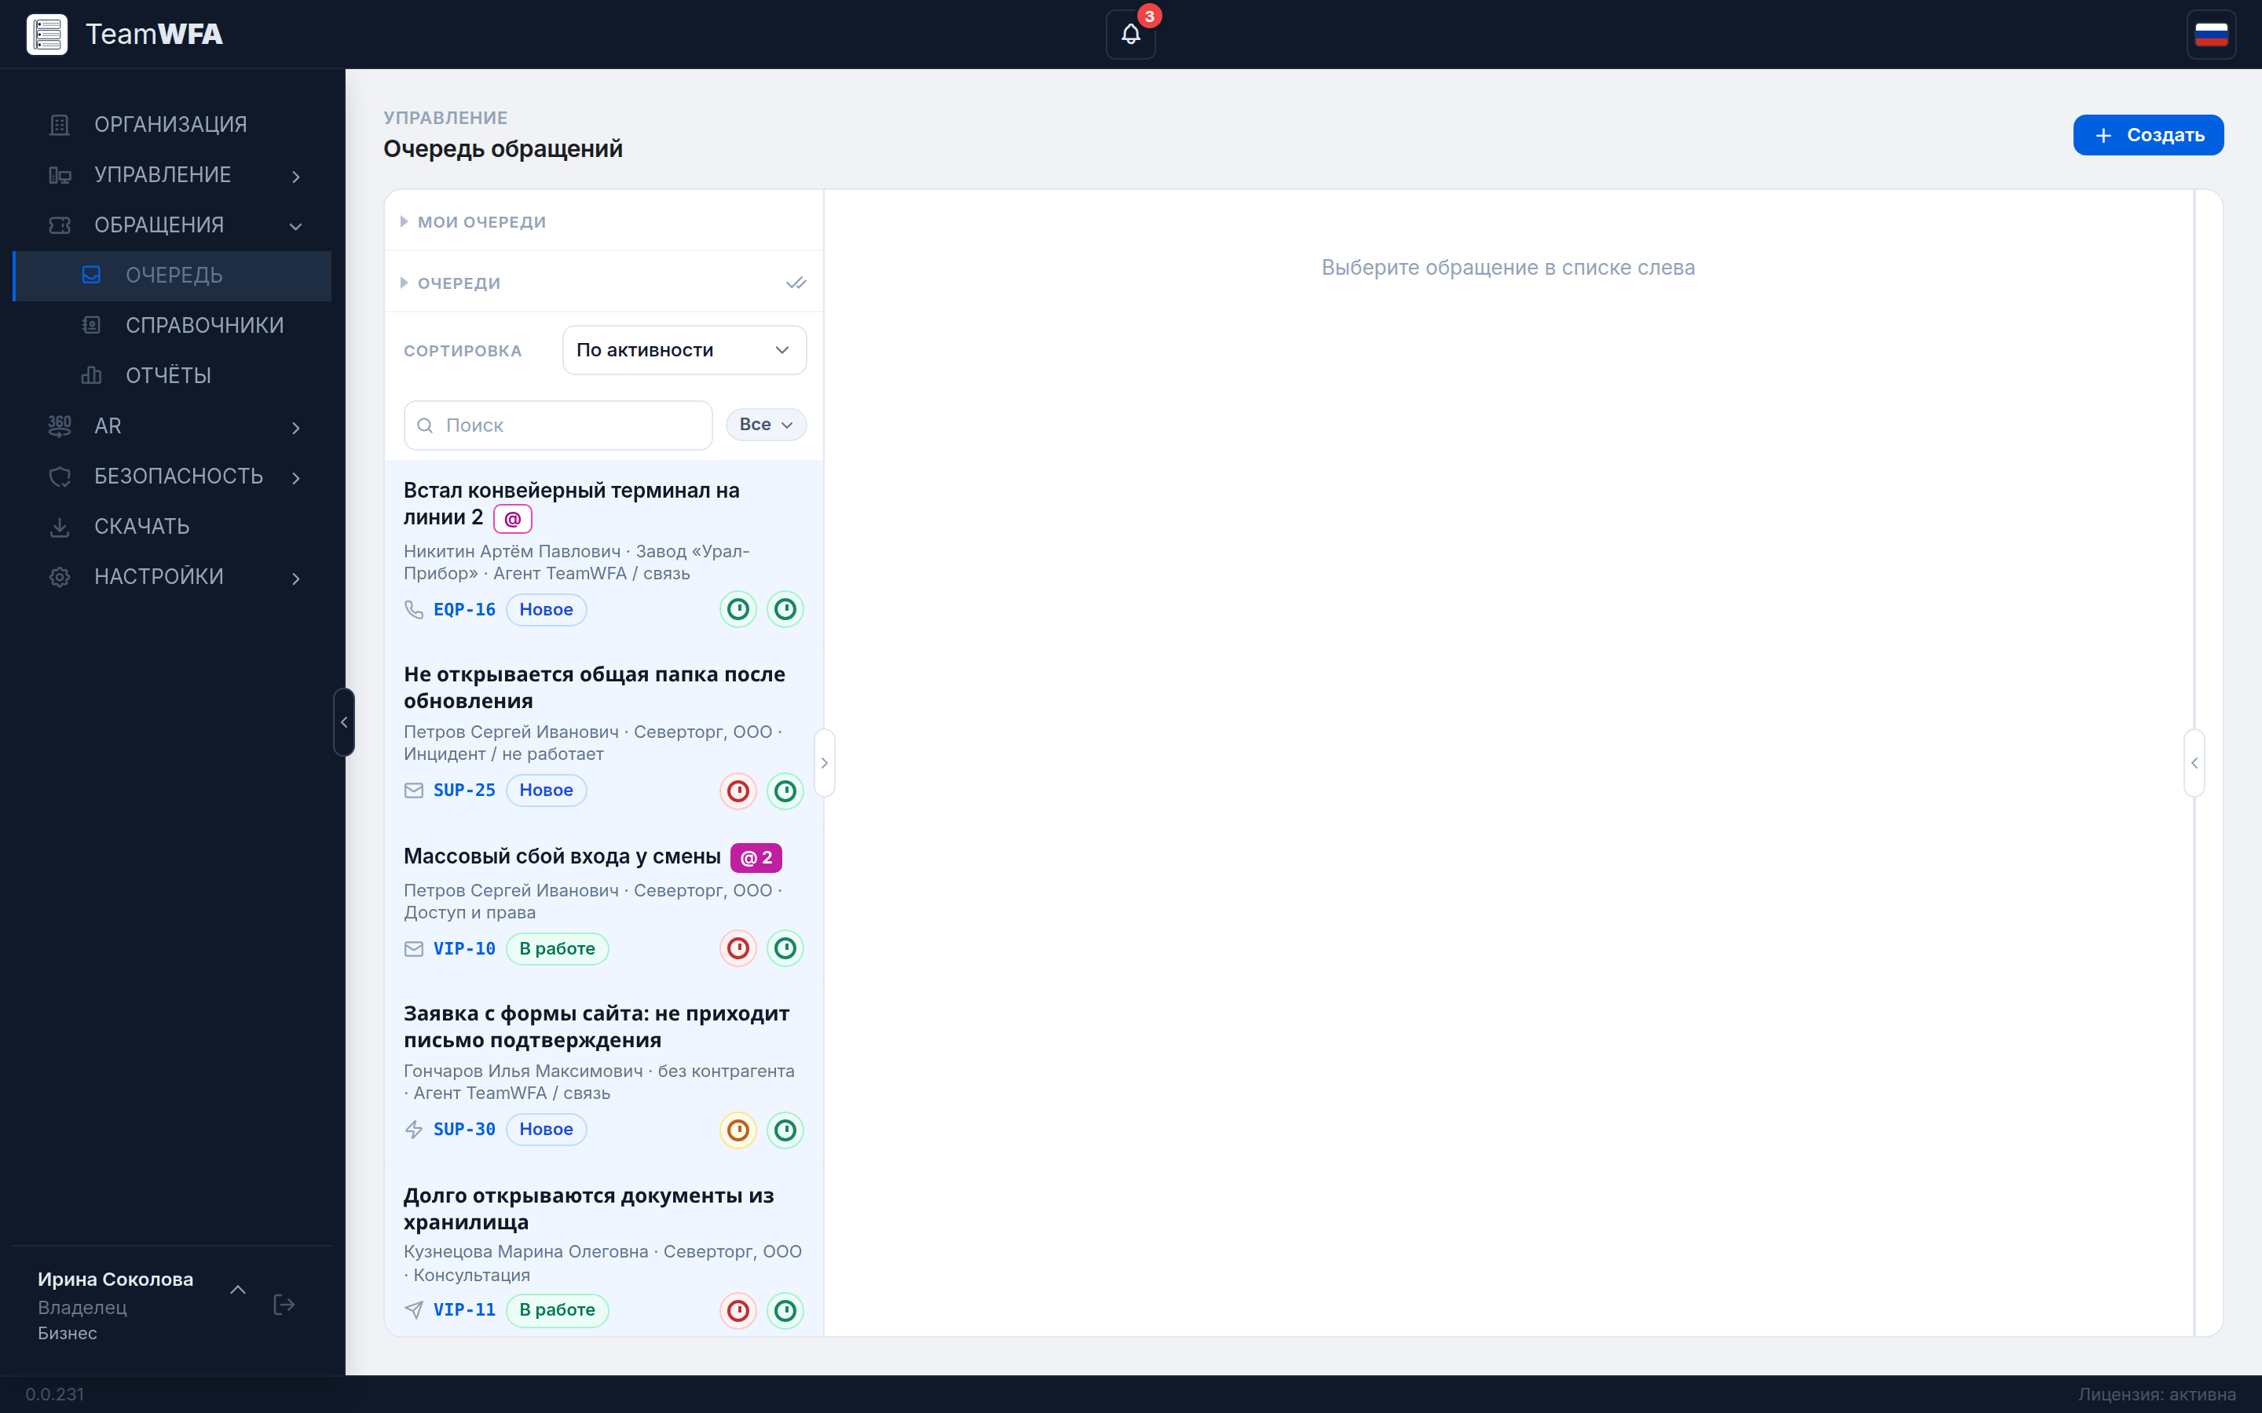Viewport: 2262px width, 1413px height.
Task: Expand the УПРАВЛЕНИЕ sidebar menu
Action: click(x=172, y=175)
